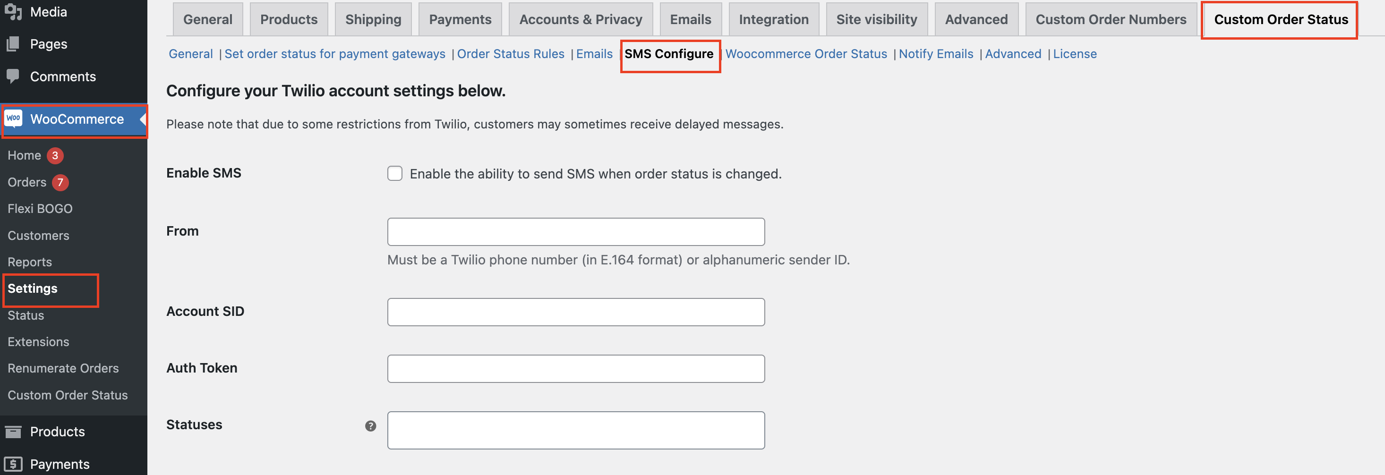Screen dimensions: 1385x475
Task: Click the WooCommerce Woo logo icon
Action: coord(13,118)
